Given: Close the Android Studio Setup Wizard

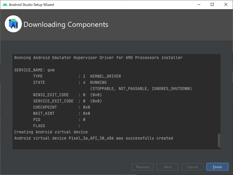Looking at the screenshot, I should tap(226, 5).
